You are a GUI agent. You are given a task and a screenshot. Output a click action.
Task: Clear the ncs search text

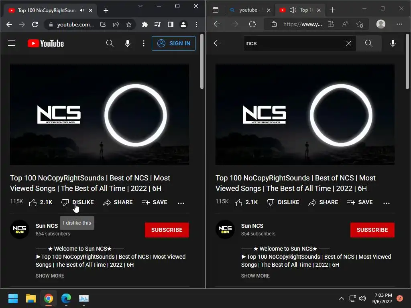pyautogui.click(x=349, y=43)
